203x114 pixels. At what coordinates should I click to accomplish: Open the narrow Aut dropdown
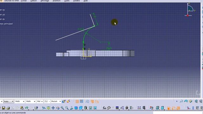coord(40,101)
